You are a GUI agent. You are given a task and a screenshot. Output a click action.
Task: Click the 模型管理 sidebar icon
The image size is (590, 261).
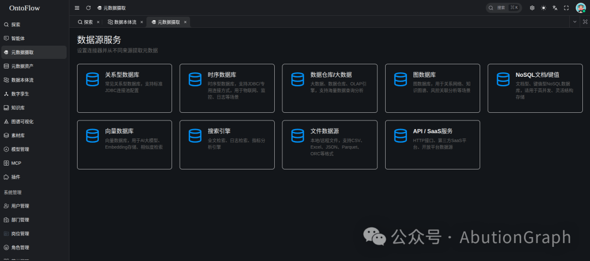tap(6, 149)
